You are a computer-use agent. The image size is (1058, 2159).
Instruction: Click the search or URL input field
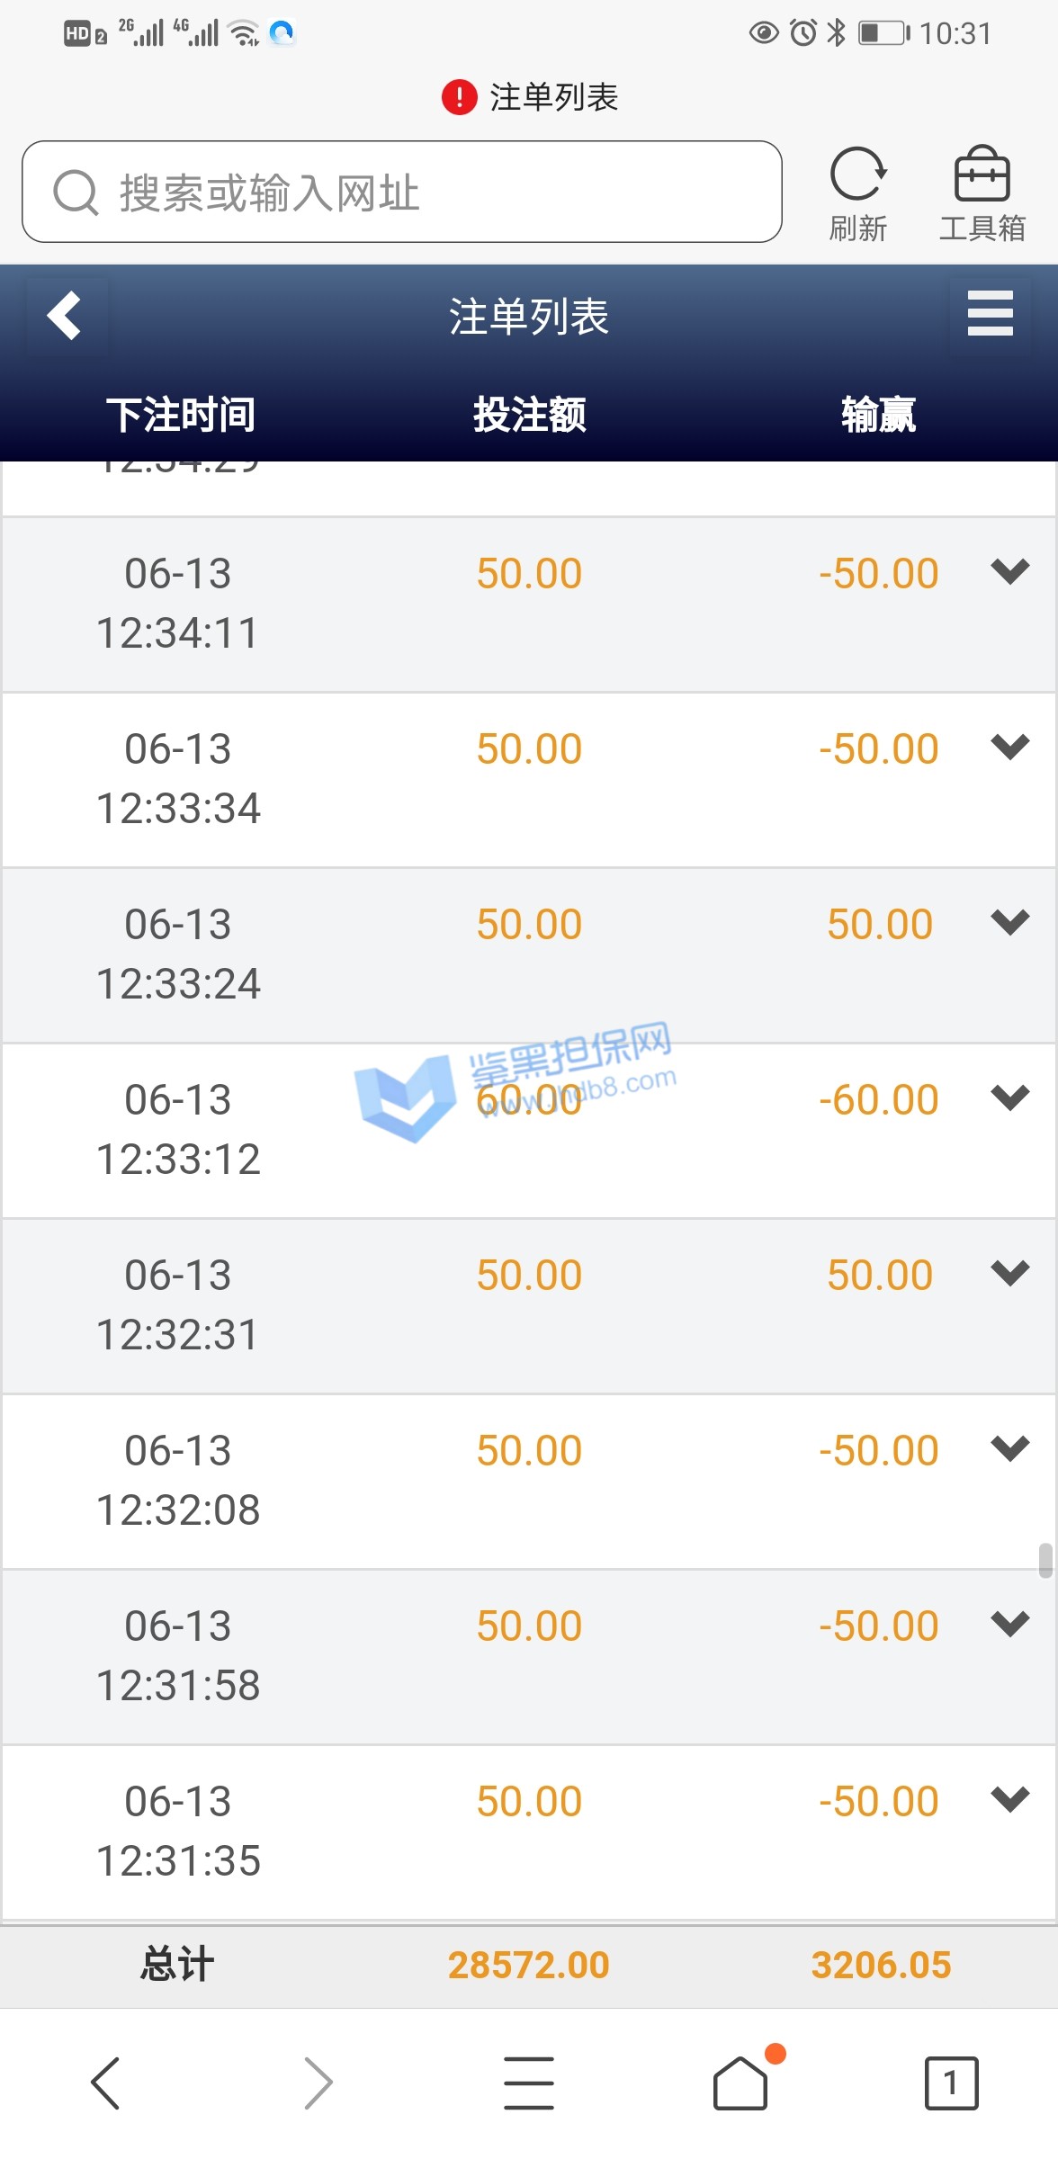click(x=402, y=192)
